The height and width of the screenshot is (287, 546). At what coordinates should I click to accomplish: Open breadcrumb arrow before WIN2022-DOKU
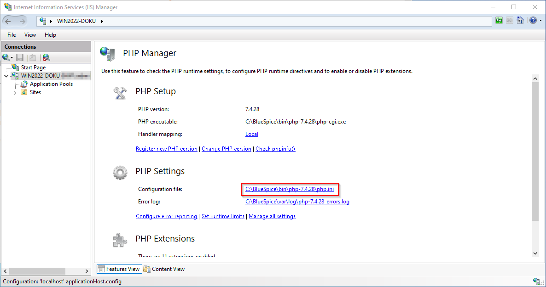pos(51,21)
